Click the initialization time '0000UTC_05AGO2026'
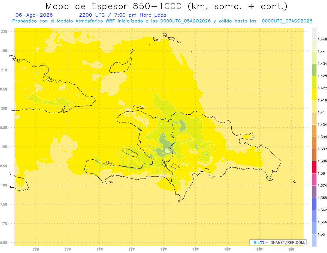This screenshot has height=253, width=327. 186,21
